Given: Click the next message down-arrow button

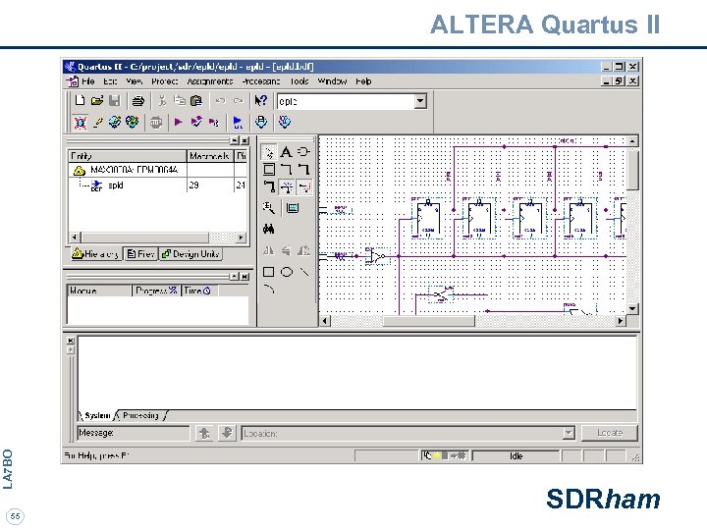Looking at the screenshot, I should click(227, 433).
